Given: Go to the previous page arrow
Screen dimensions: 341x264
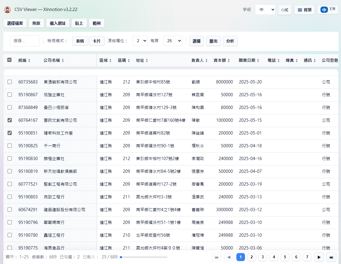Looking at the screenshot, I should (x=229, y=257).
